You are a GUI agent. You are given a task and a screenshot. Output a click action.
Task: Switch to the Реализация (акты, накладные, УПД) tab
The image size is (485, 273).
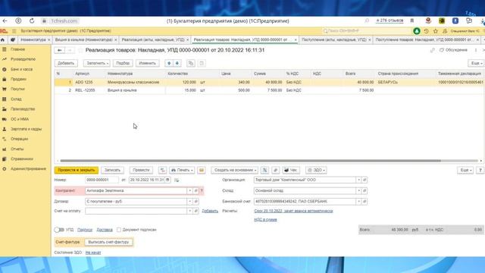click(153, 40)
